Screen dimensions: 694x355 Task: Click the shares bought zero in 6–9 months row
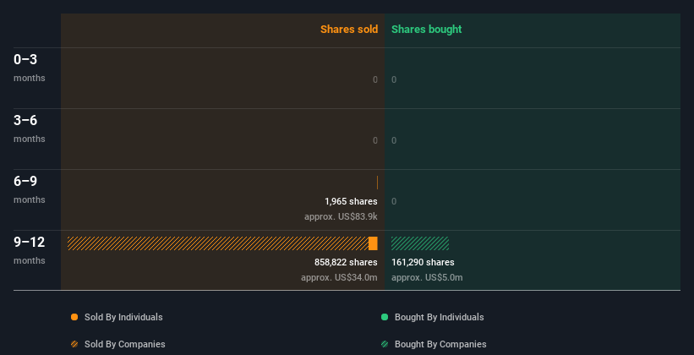coord(394,201)
